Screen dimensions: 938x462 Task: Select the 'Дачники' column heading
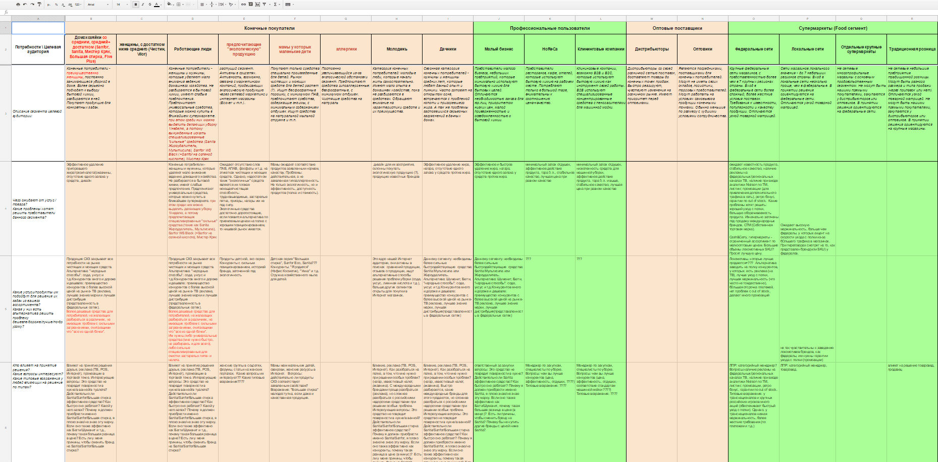448,49
